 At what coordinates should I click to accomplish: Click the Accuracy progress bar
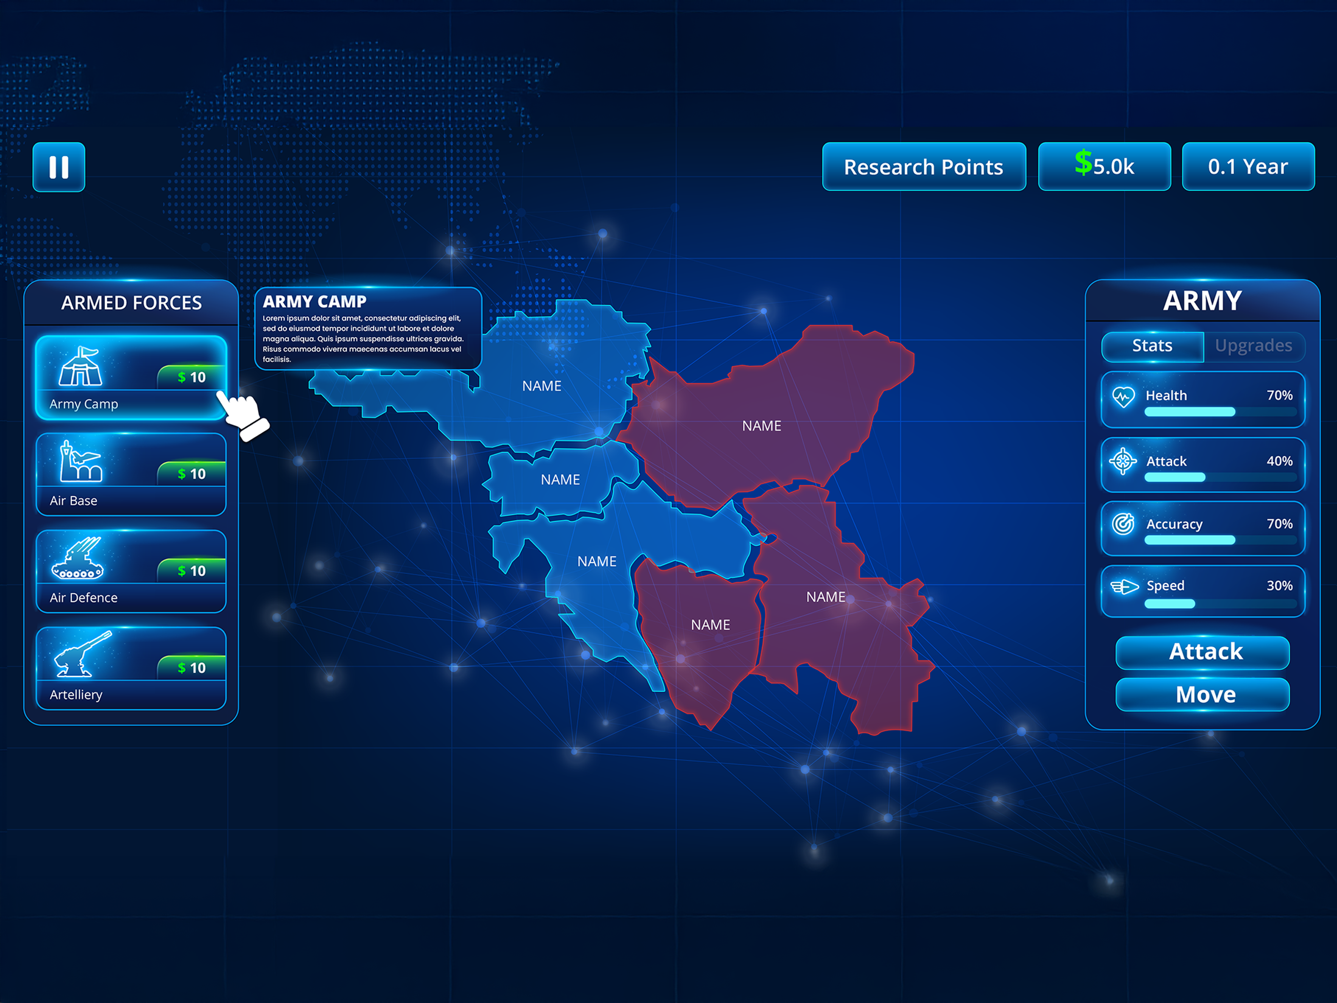click(x=1220, y=540)
